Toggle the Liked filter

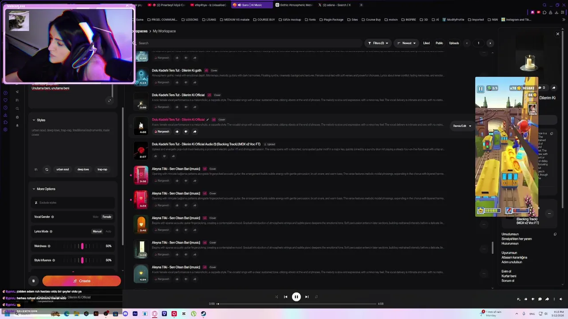pos(426,43)
